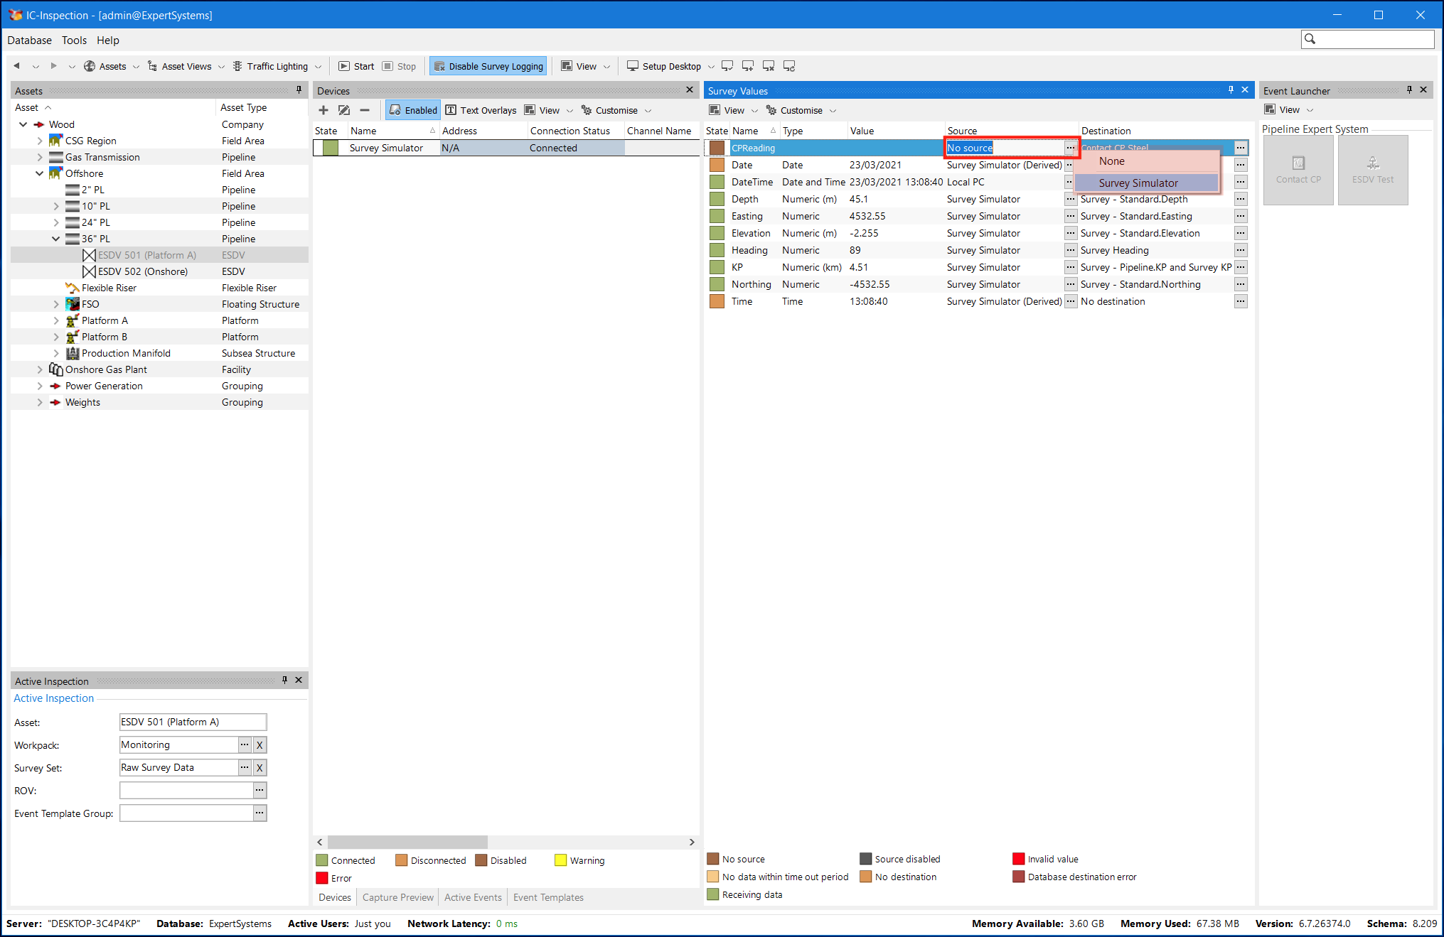Toggle the Enabled devices button
Image resolution: width=1444 pixels, height=937 pixels.
pos(413,110)
